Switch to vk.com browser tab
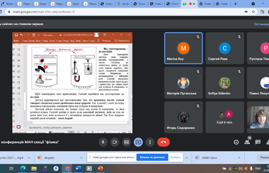This screenshot has width=269, height=173. 125,4
